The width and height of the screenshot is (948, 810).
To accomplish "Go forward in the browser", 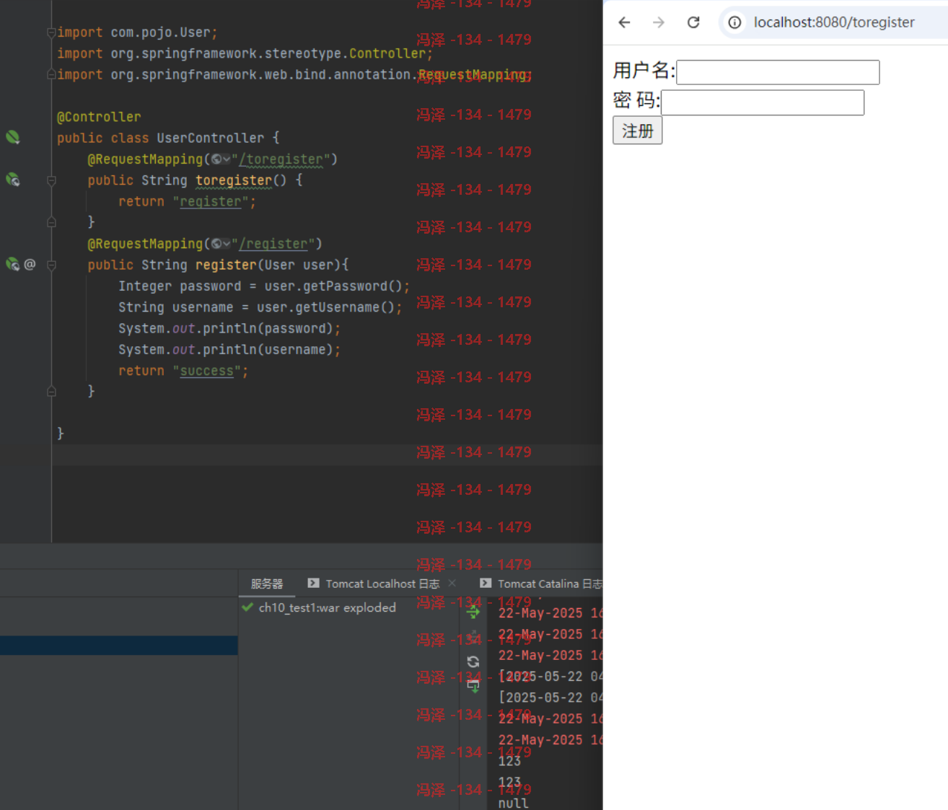I will coord(659,22).
